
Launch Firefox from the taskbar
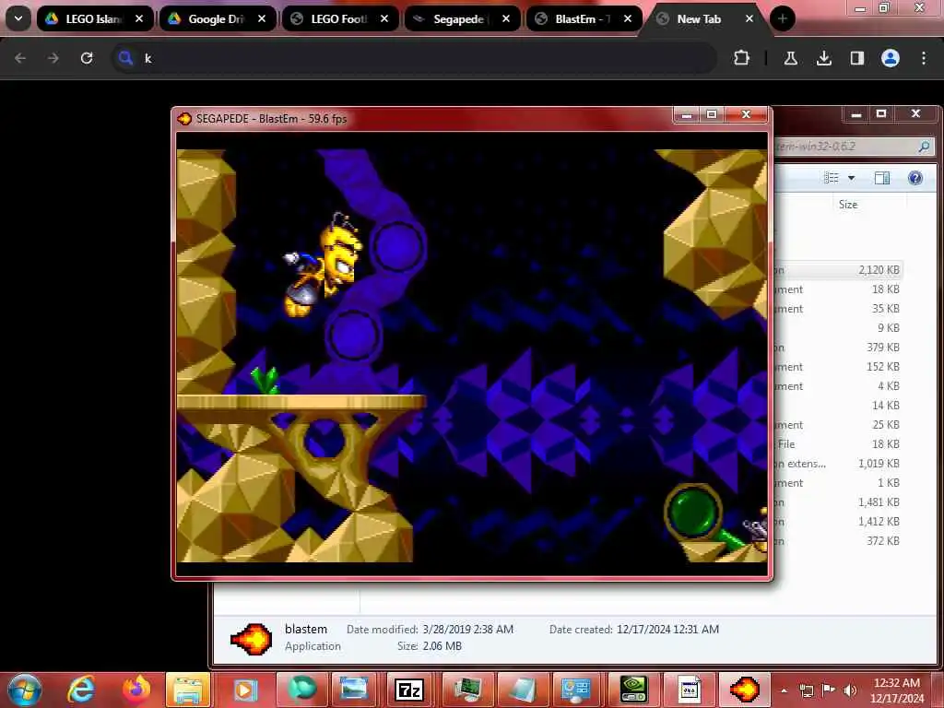point(136,690)
